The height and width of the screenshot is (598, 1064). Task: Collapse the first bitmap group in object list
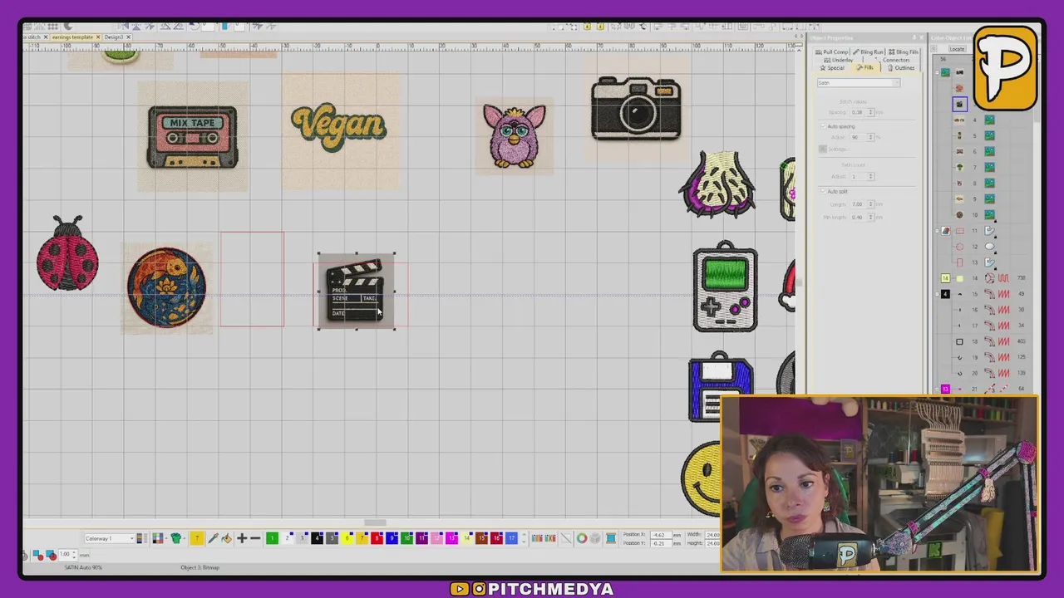(937, 72)
